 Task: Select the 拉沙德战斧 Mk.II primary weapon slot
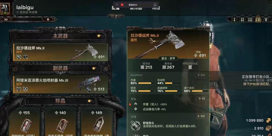[61, 52]
